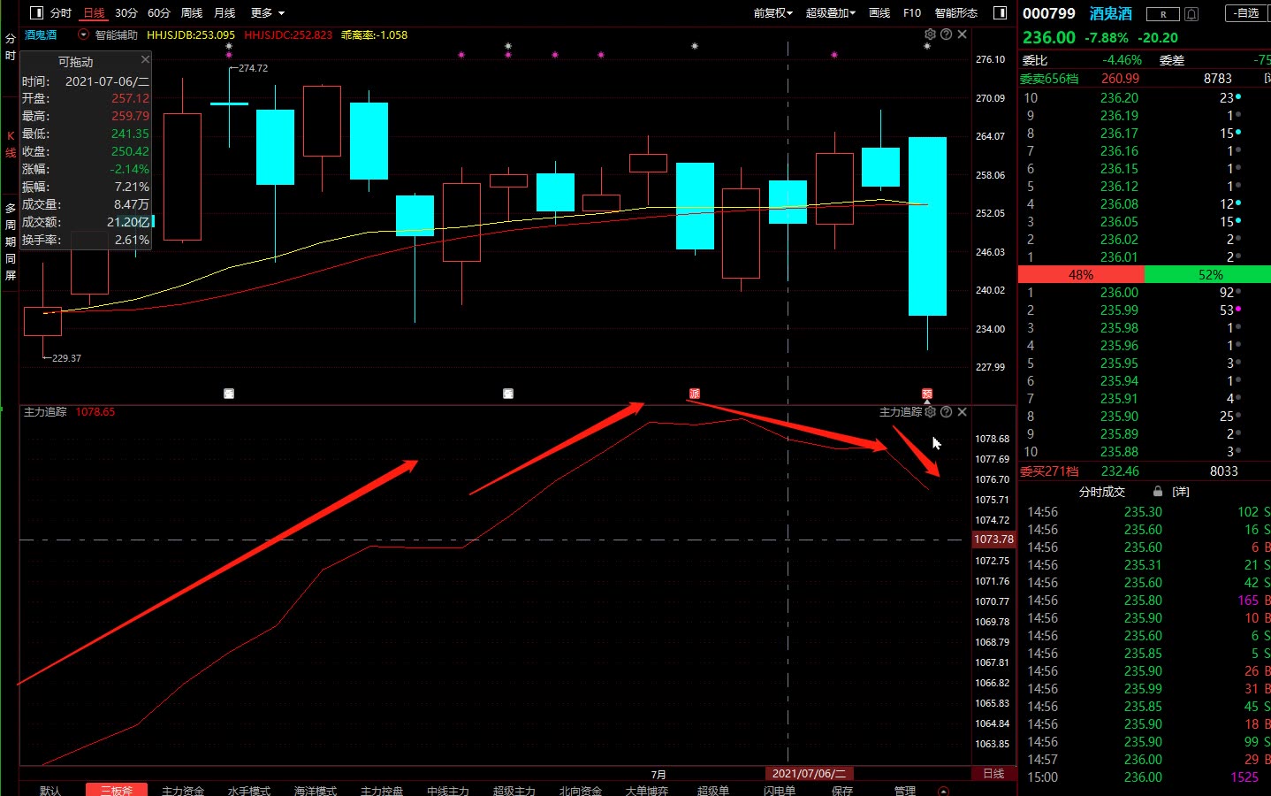Image resolution: width=1271 pixels, height=796 pixels.
Task: Click the 52% green sell ratio bar
Action: click(1207, 275)
